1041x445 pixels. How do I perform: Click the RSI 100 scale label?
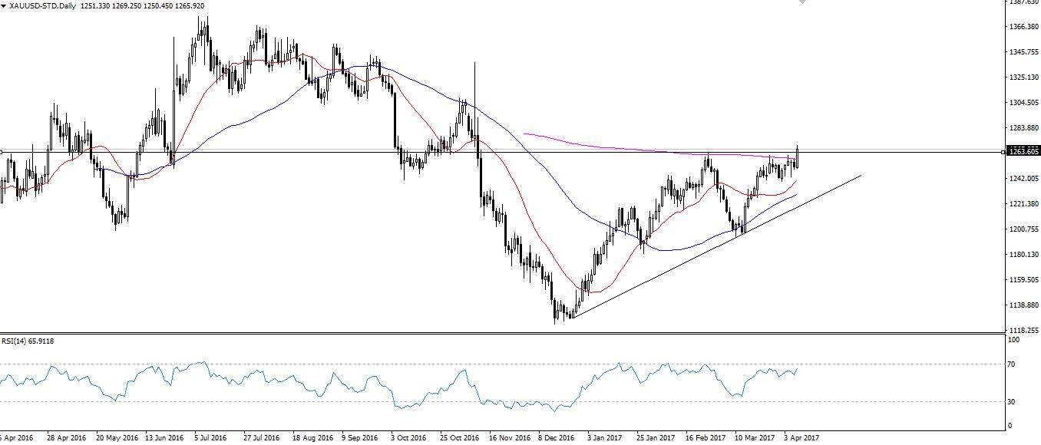pyautogui.click(x=1013, y=339)
